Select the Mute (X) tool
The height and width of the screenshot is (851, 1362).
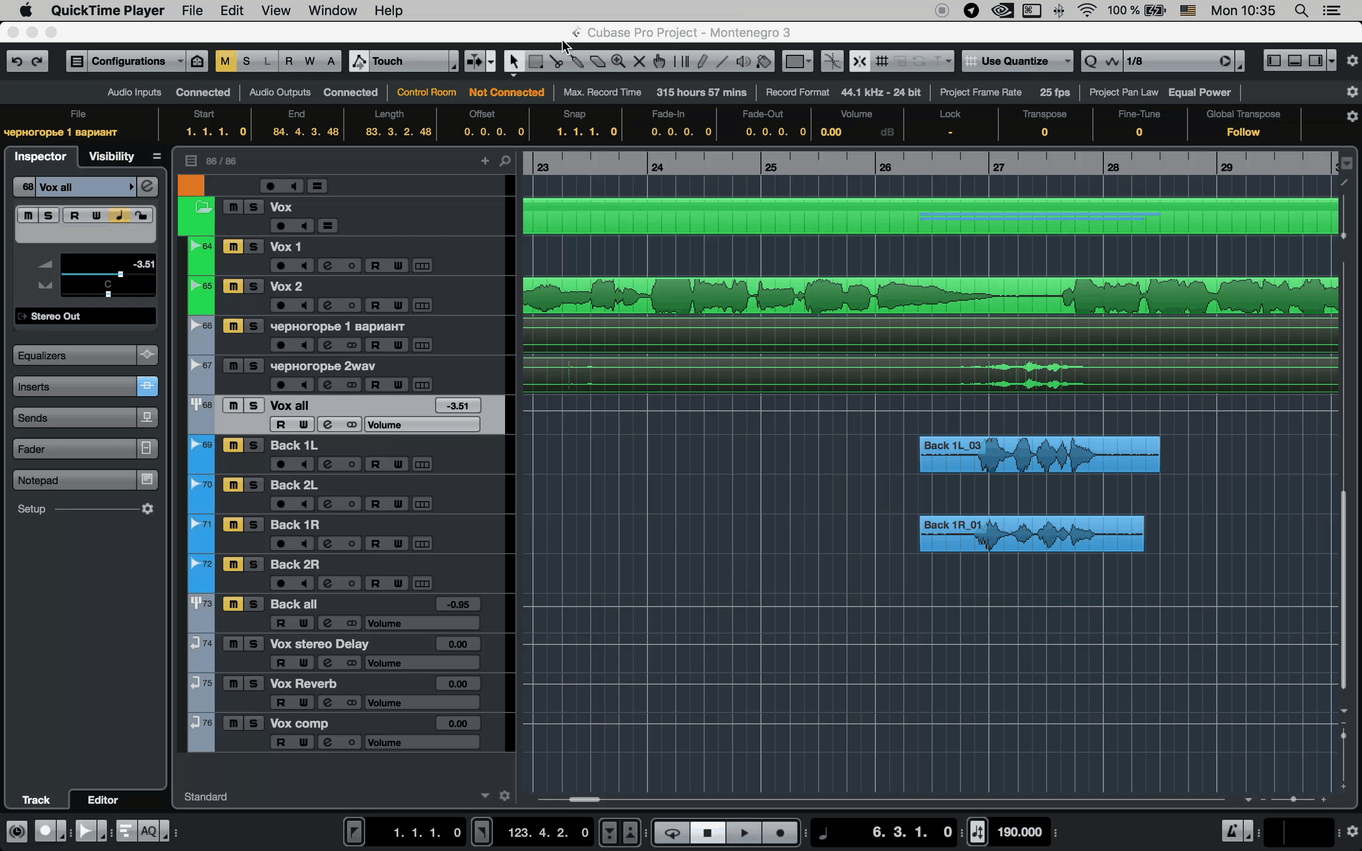coord(639,61)
